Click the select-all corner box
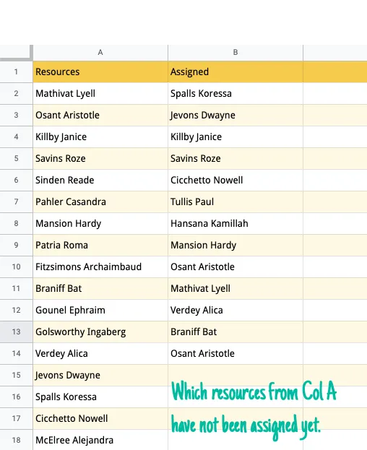 pos(17,53)
